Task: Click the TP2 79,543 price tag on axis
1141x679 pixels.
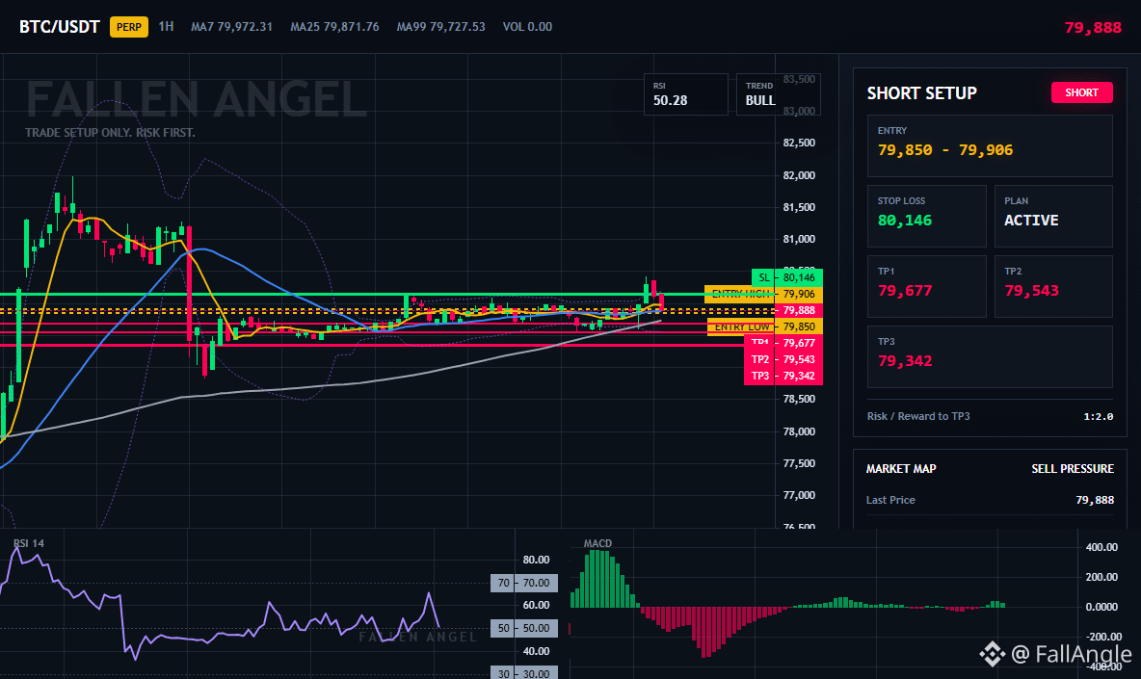Action: tap(783, 360)
